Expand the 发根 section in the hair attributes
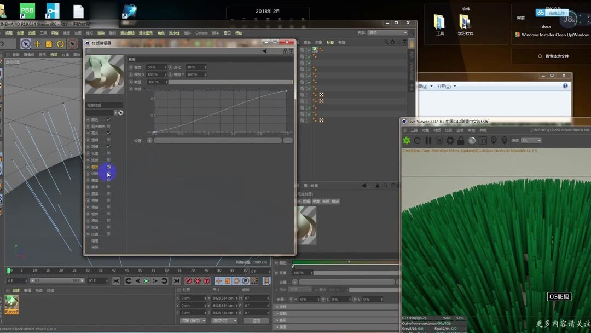 click(x=282, y=307)
